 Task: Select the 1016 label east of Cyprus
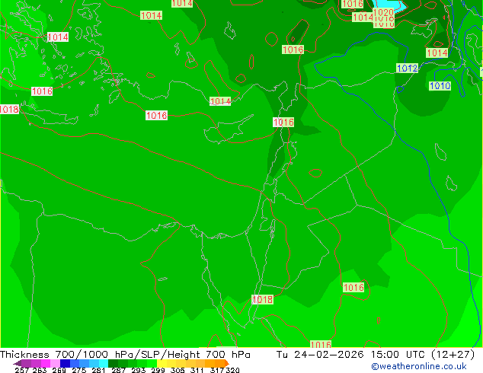coord(283,123)
